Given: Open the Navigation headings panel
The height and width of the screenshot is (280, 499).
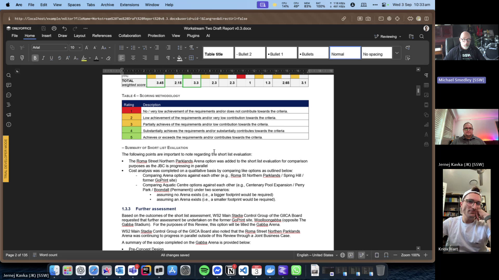Looking at the screenshot, I should tap(9, 105).
